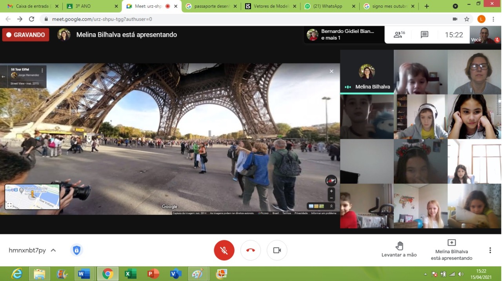The height and width of the screenshot is (281, 502).
Task: Expand meeting details next to hmnxnbt7py
Action: (x=53, y=250)
